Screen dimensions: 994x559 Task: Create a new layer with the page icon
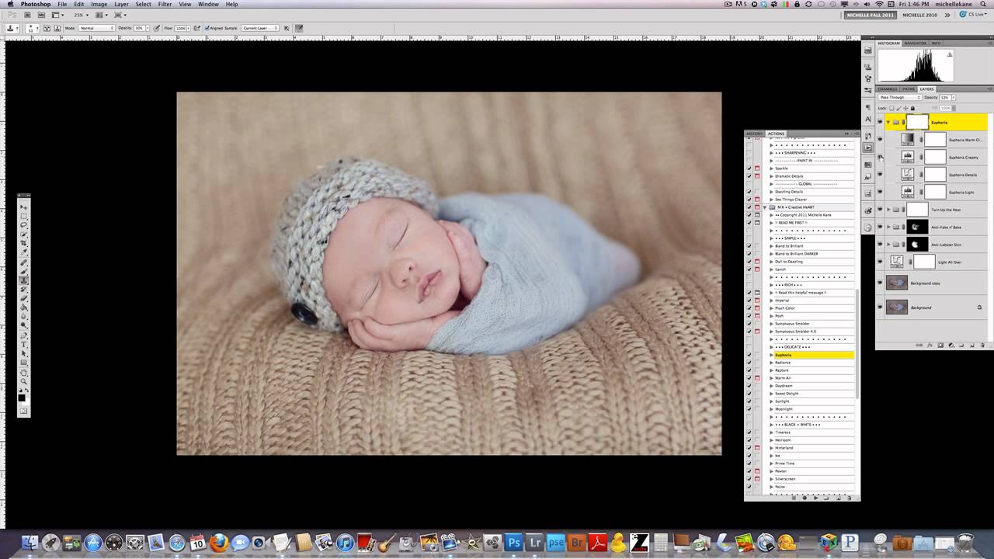click(x=971, y=345)
